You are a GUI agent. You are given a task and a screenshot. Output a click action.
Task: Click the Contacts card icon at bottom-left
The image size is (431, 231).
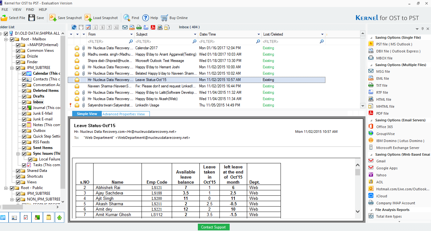[14, 218]
